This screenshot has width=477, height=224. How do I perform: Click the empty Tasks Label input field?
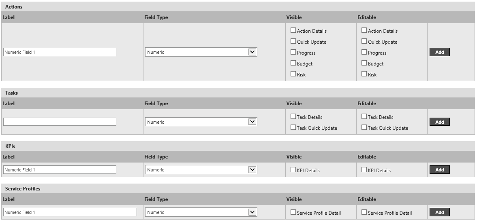(60, 122)
